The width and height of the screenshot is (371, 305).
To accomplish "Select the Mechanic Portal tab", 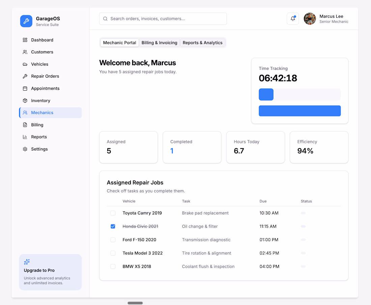I will click(x=119, y=43).
